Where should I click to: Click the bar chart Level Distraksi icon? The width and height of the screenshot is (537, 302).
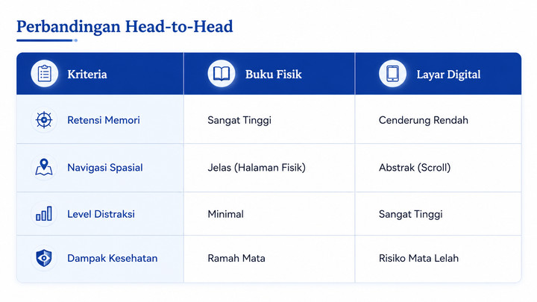(x=44, y=214)
